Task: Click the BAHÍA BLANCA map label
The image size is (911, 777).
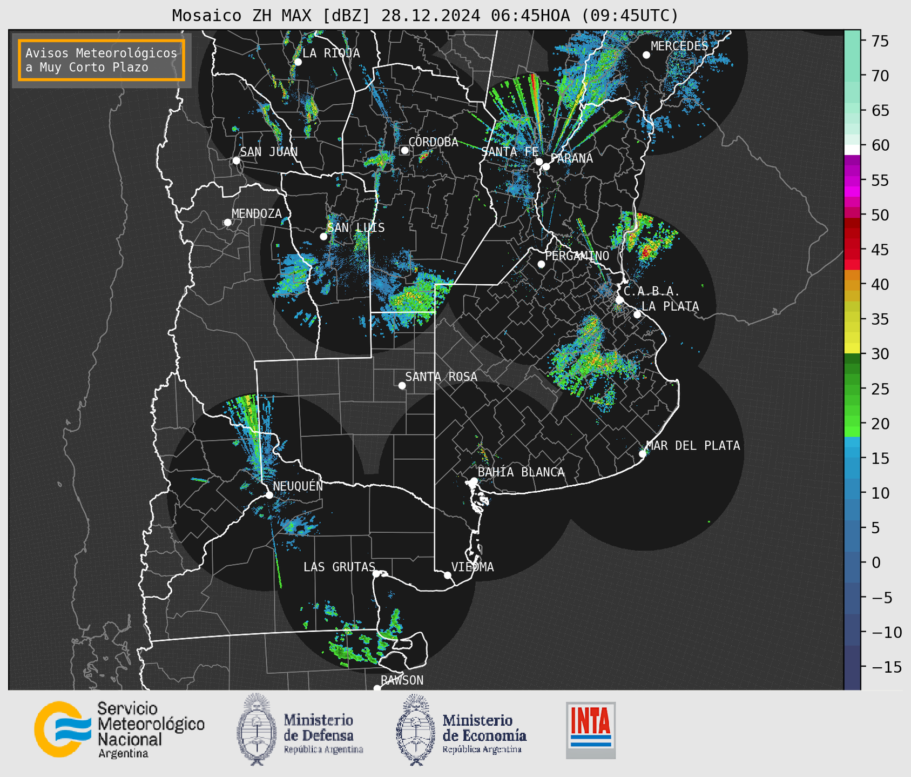Action: [x=521, y=472]
